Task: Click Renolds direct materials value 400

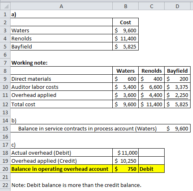Action: coord(151,79)
